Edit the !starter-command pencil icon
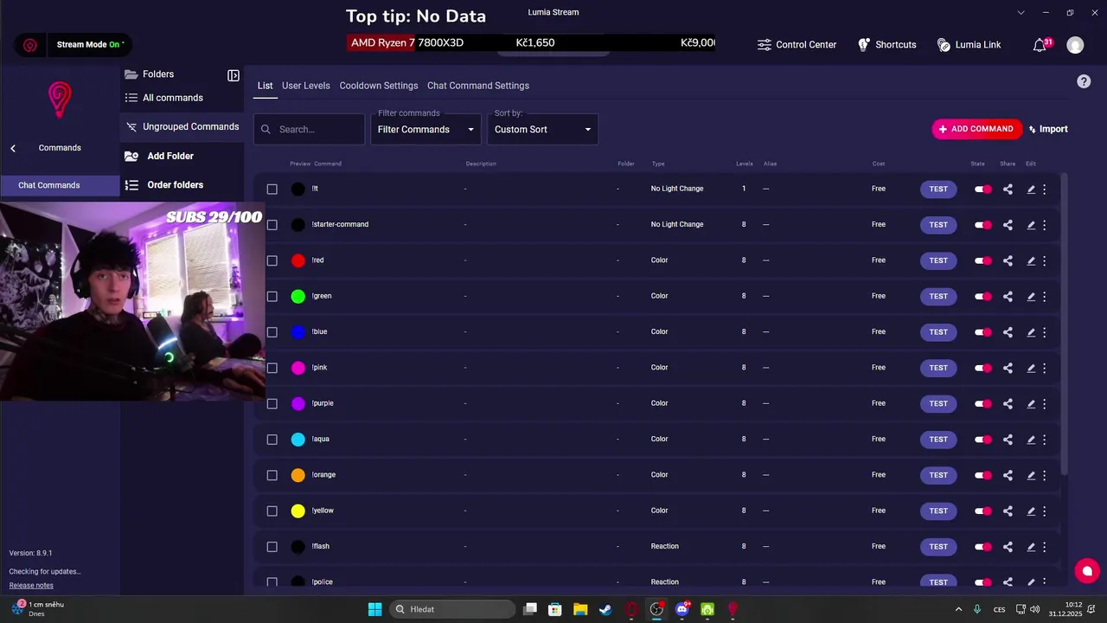Image resolution: width=1107 pixels, height=623 pixels. click(1031, 225)
